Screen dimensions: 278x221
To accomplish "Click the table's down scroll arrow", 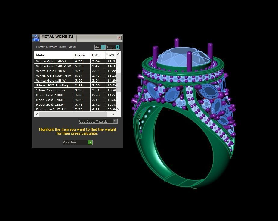I will pos(119,109).
